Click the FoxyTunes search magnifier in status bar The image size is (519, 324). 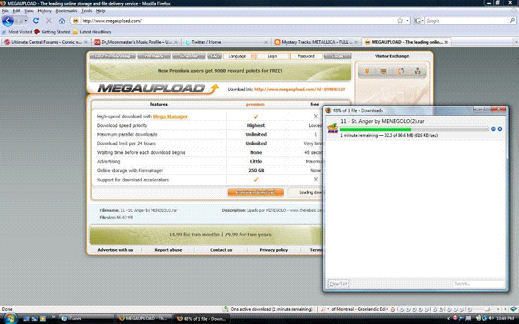(x=323, y=309)
